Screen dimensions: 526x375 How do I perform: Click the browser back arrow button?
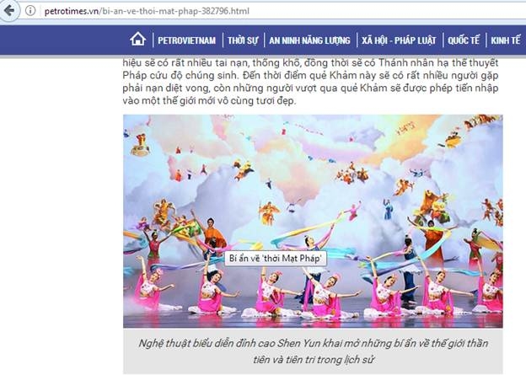tap(9, 10)
